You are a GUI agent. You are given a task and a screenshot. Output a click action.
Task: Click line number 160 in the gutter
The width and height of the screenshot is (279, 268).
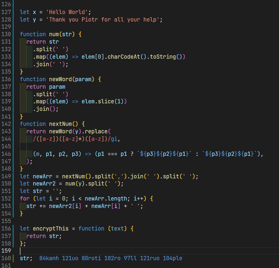[6, 258]
